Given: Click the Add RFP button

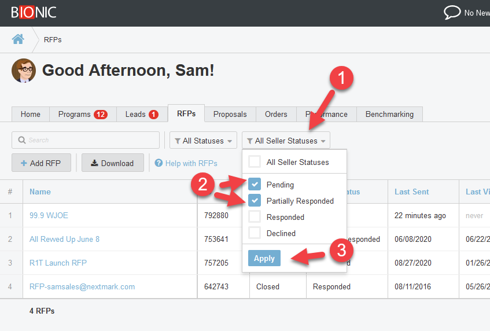Looking at the screenshot, I should (x=41, y=163).
